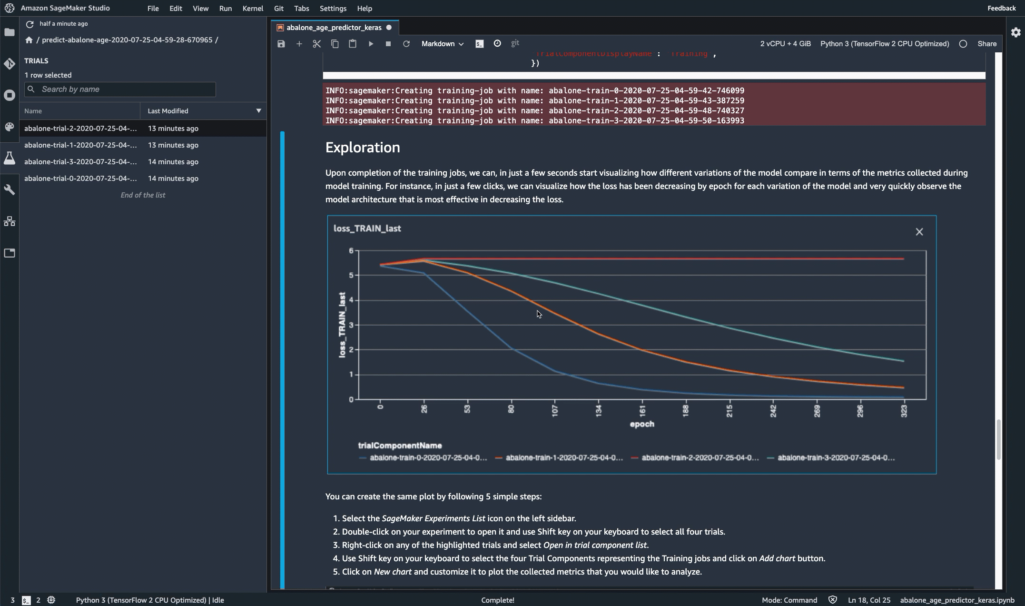This screenshot has height=606, width=1025.
Task: Open the File menu
Action: [x=153, y=9]
